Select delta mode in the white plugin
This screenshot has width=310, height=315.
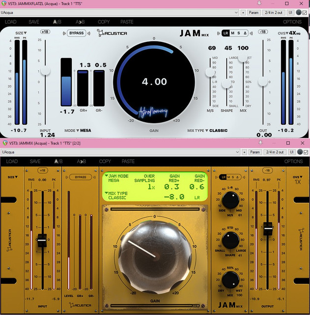(x=245, y=33)
